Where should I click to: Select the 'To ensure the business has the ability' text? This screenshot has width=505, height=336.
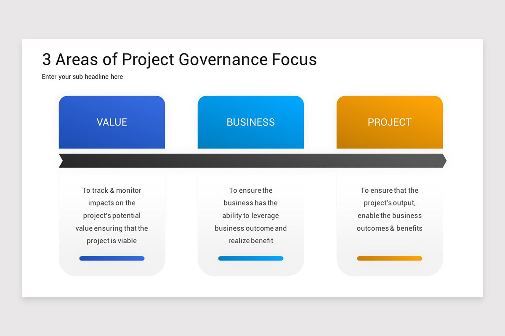point(251,215)
